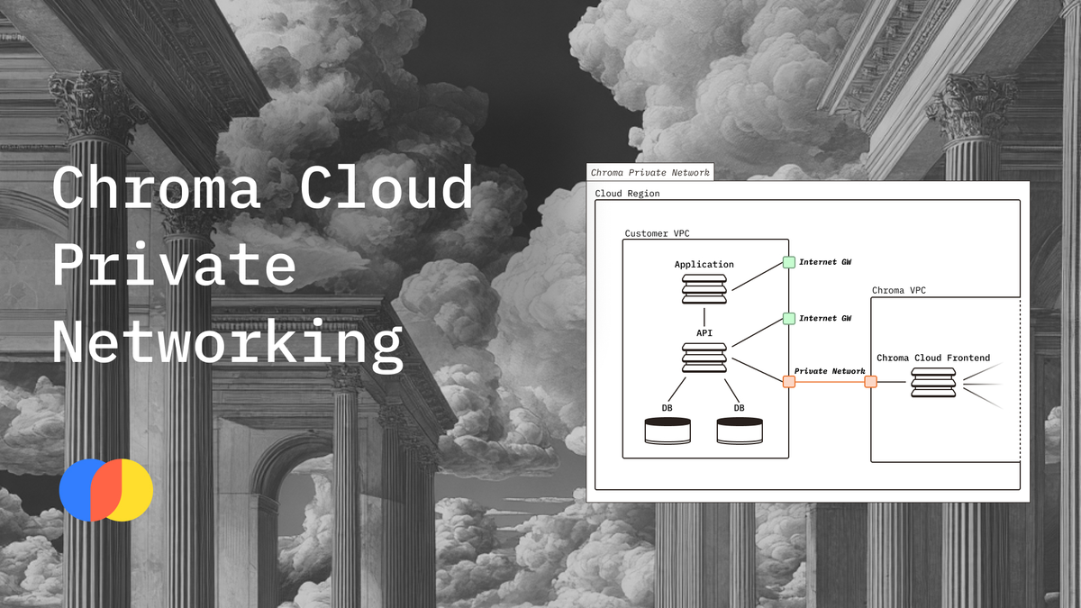Click the Chroma Cloud Frontend text label
The width and height of the screenshot is (1081, 608).
[x=933, y=358]
